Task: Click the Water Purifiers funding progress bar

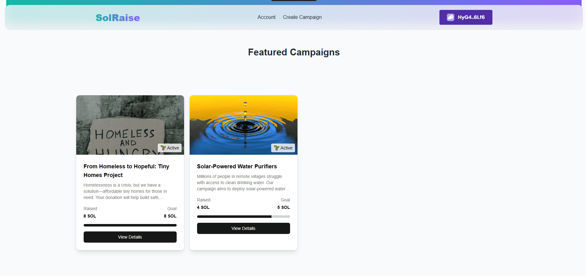Action: coord(244,217)
